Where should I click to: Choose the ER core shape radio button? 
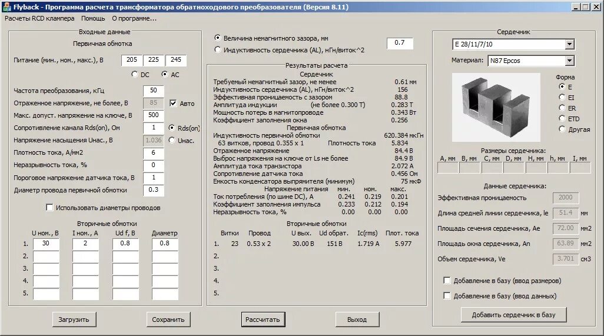562,108
